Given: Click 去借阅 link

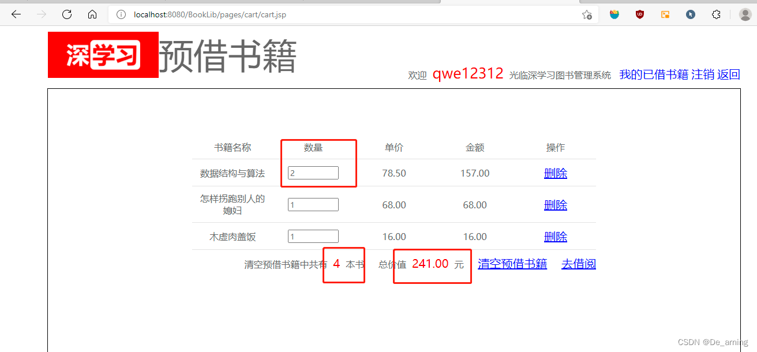Looking at the screenshot, I should click(579, 264).
